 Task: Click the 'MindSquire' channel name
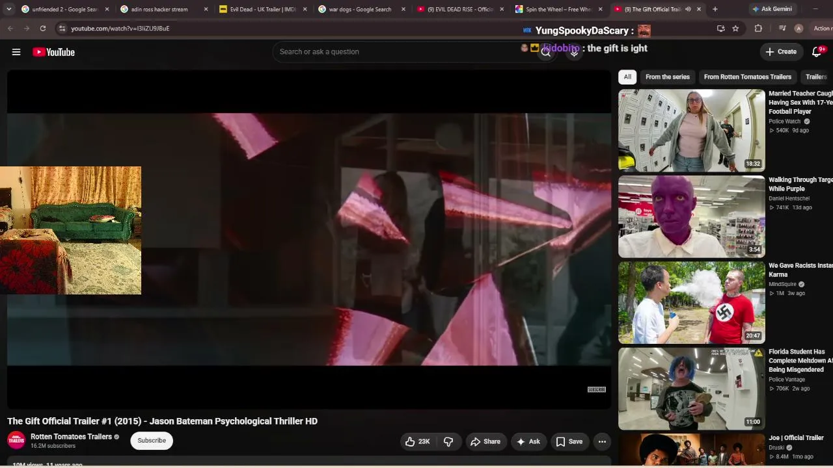point(782,284)
